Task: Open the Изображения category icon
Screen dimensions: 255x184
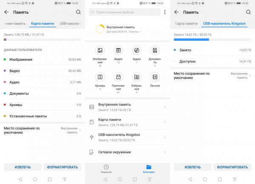Action: [x=100, y=51]
